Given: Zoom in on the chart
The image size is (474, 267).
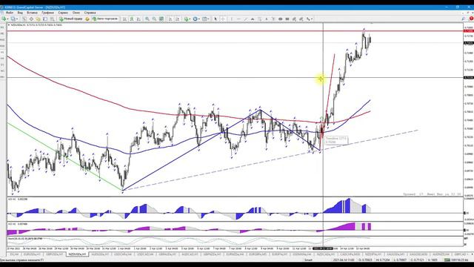Looking at the screenshot, I should click(147, 19).
